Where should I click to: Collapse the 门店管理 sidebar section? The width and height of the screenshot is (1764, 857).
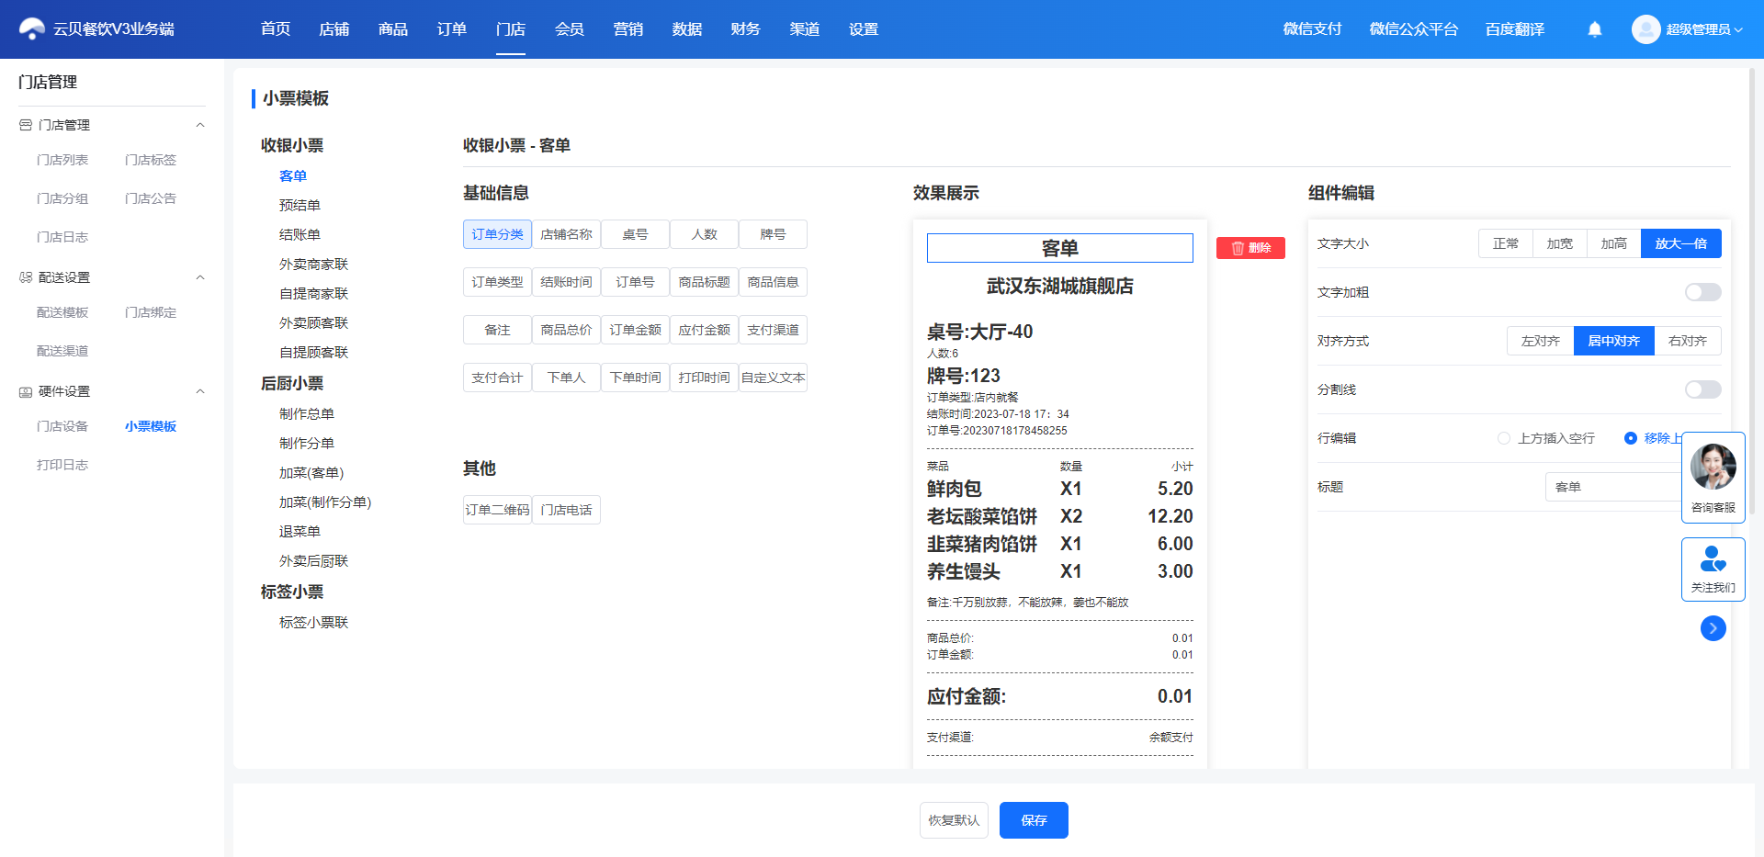200,125
